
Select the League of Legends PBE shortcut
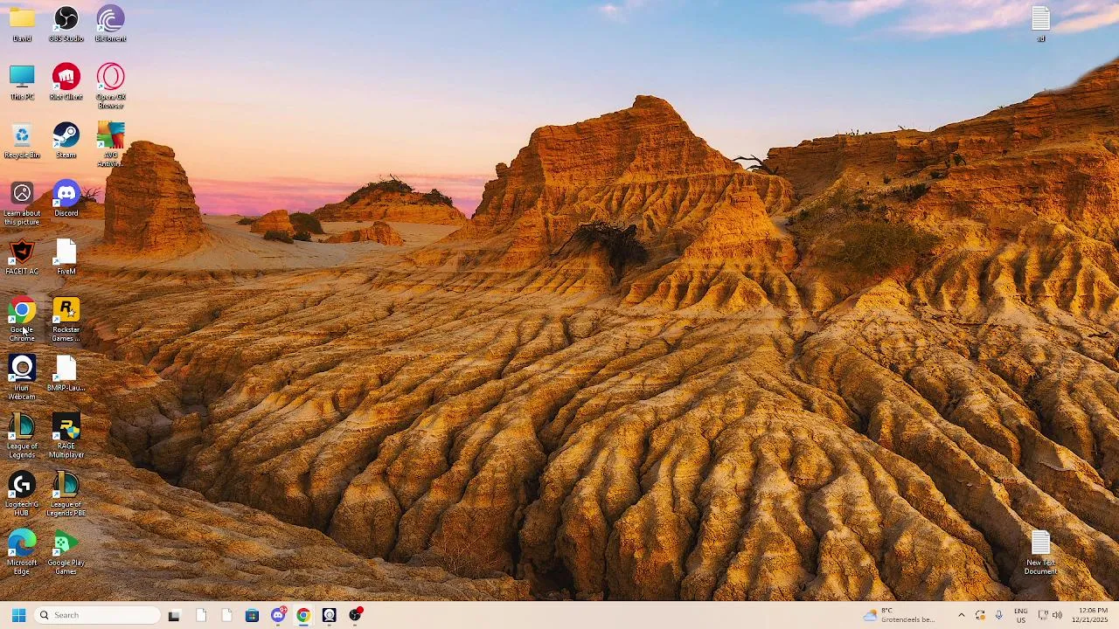(x=66, y=494)
